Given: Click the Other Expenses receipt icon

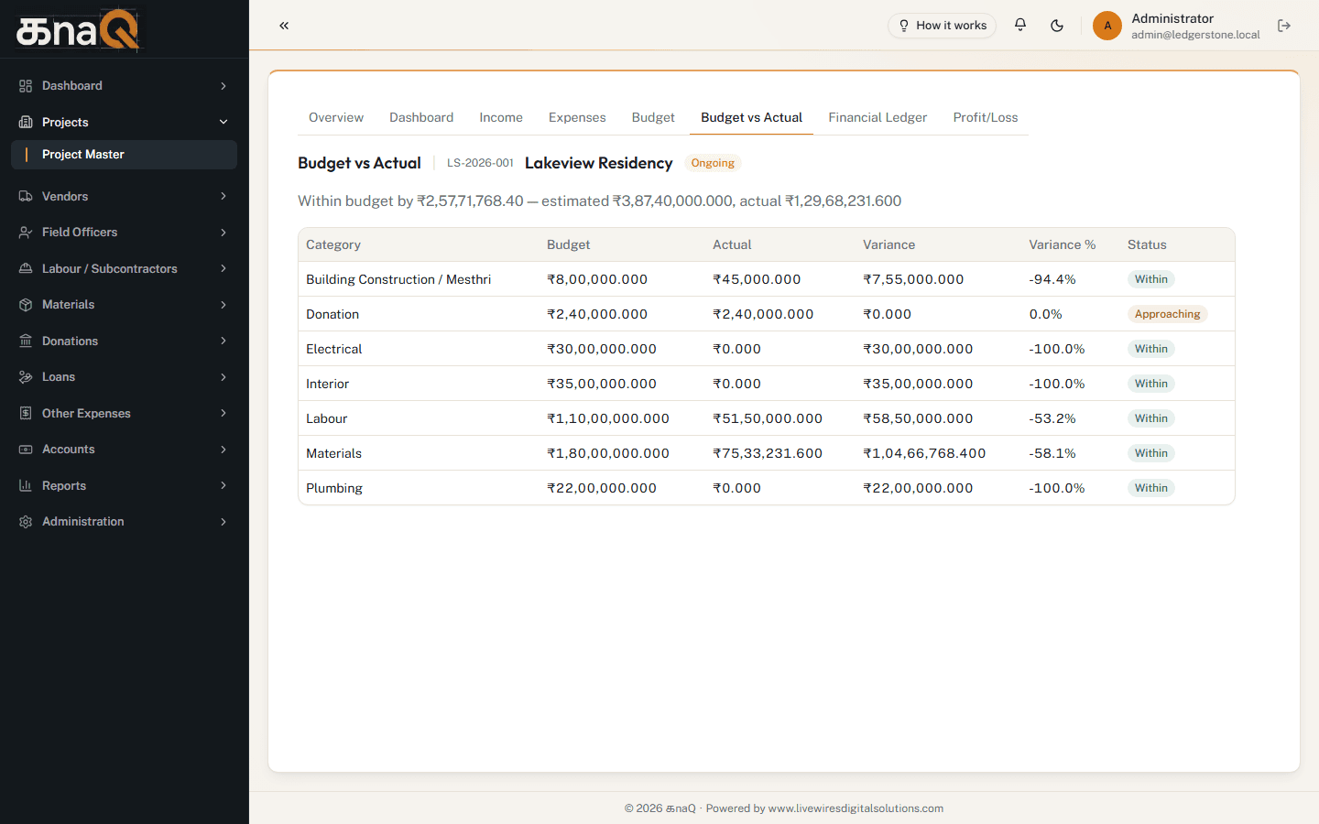Looking at the screenshot, I should pyautogui.click(x=26, y=413).
